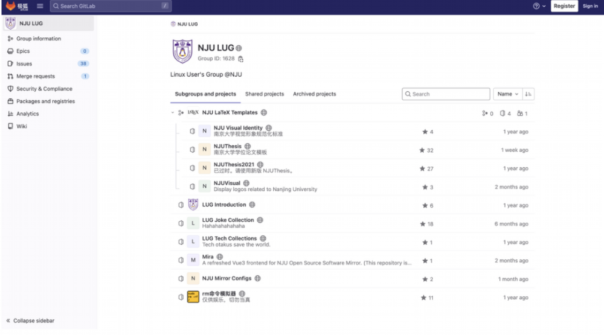This screenshot has width=604, height=335.
Task: Toggle the sort direction button
Action: [x=528, y=94]
